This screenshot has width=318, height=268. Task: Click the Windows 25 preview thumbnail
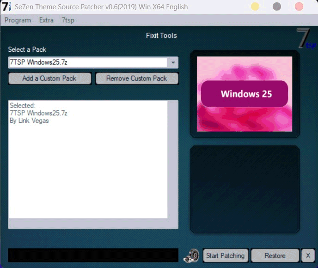(245, 94)
